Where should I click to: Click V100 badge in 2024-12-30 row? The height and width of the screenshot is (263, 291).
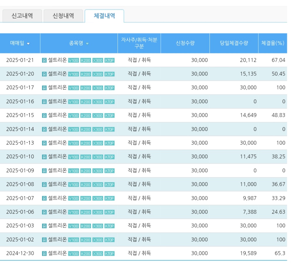pyautogui.click(x=73, y=254)
